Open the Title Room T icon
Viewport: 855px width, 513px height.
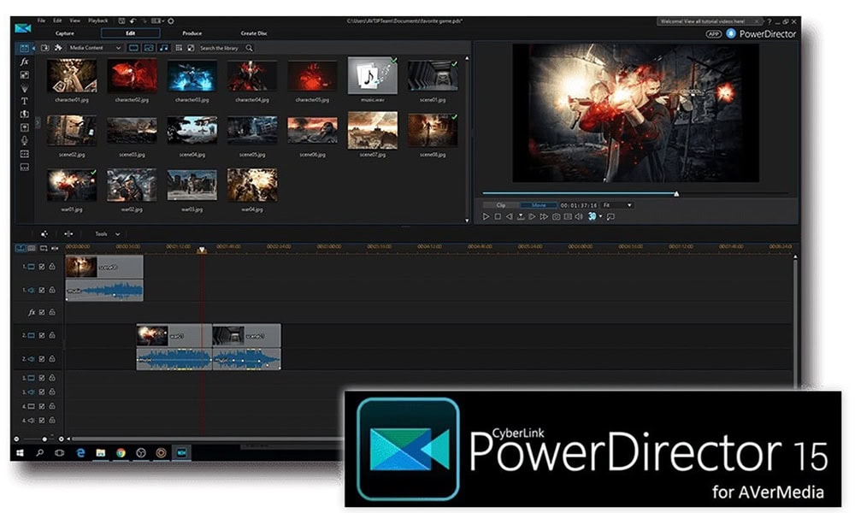(25, 101)
